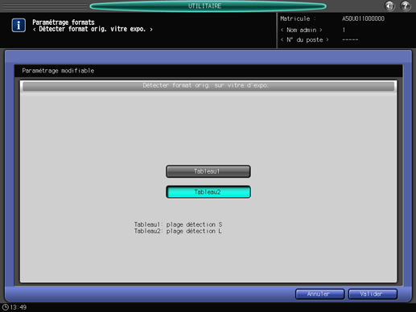416x312 pixels.
Task: Click the Tableau2: plage détection L description
Action: pos(178,231)
